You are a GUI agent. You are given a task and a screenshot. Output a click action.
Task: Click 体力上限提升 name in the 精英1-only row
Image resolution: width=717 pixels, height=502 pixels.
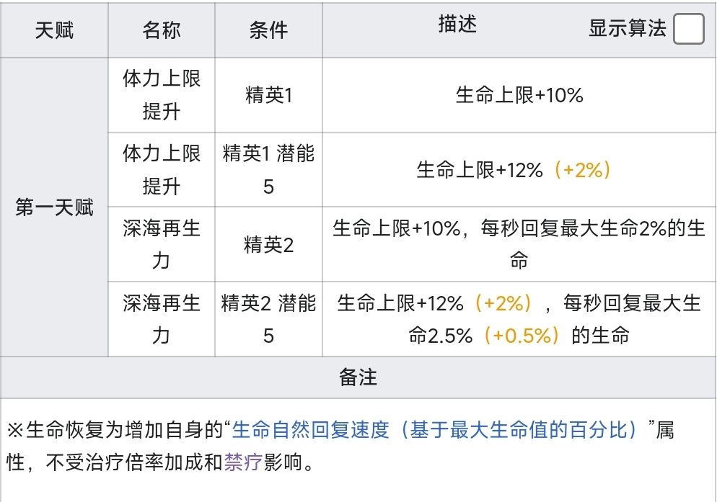(162, 96)
